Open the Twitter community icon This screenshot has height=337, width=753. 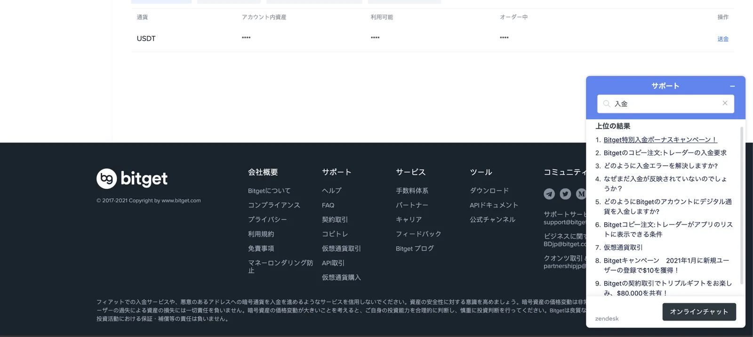click(x=565, y=193)
